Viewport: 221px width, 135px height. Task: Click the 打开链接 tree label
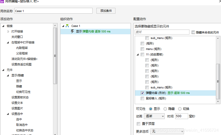point(17,31)
